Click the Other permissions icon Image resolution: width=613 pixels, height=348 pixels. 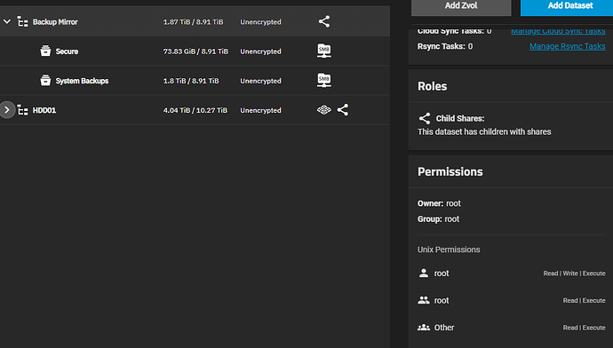pos(424,328)
